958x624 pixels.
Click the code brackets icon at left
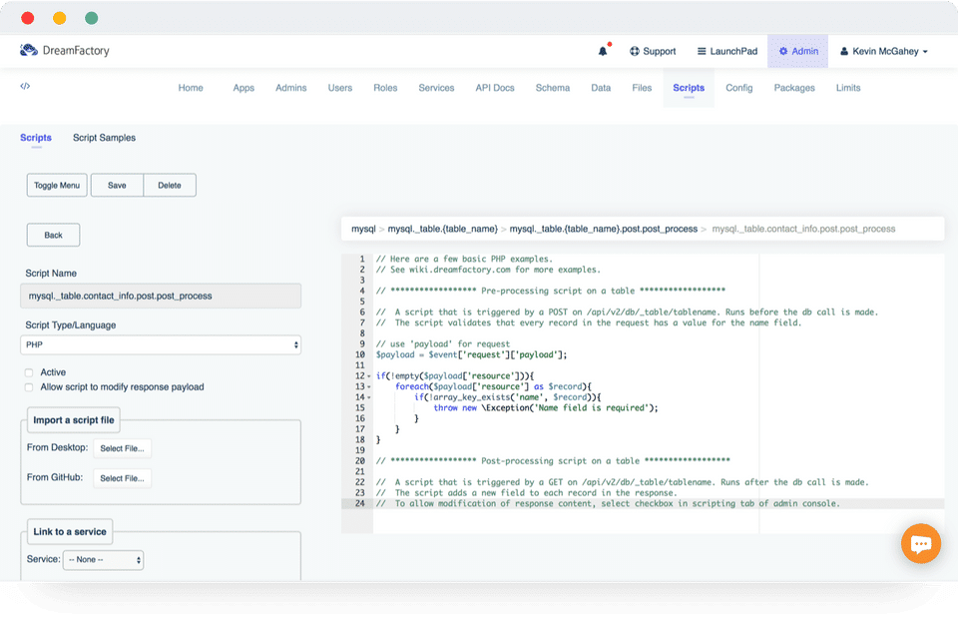(25, 87)
